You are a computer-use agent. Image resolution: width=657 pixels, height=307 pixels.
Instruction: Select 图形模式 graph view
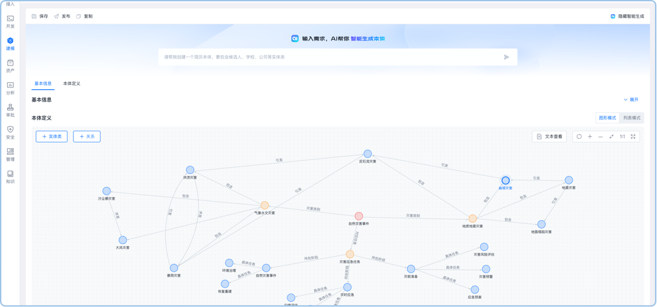(607, 118)
